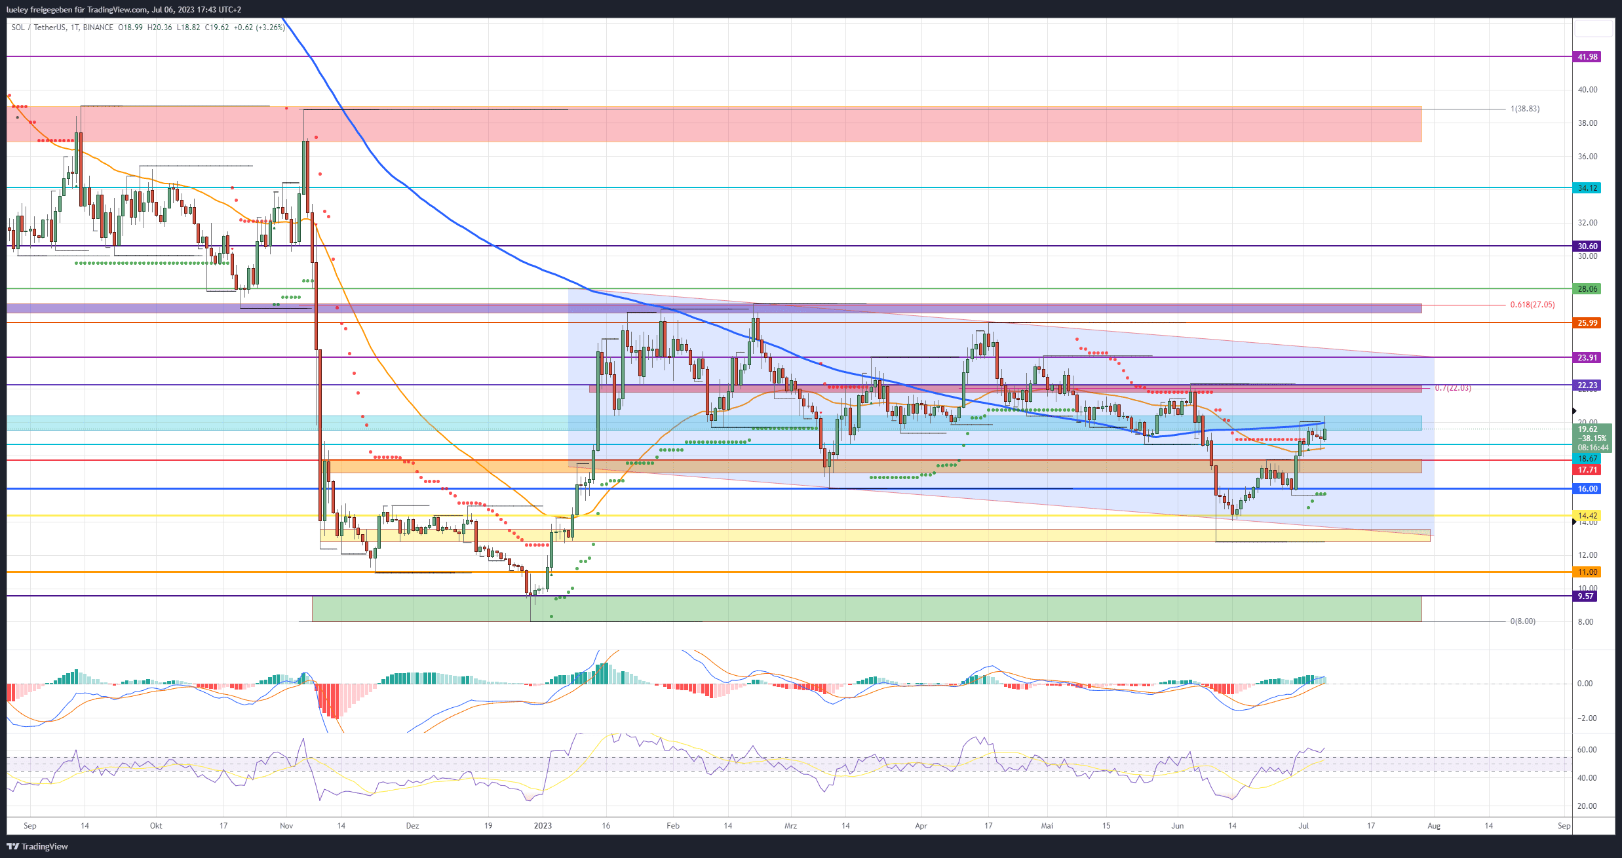The height and width of the screenshot is (858, 1622).
Task: Click the 25.99 orange price label
Action: [x=1587, y=323]
